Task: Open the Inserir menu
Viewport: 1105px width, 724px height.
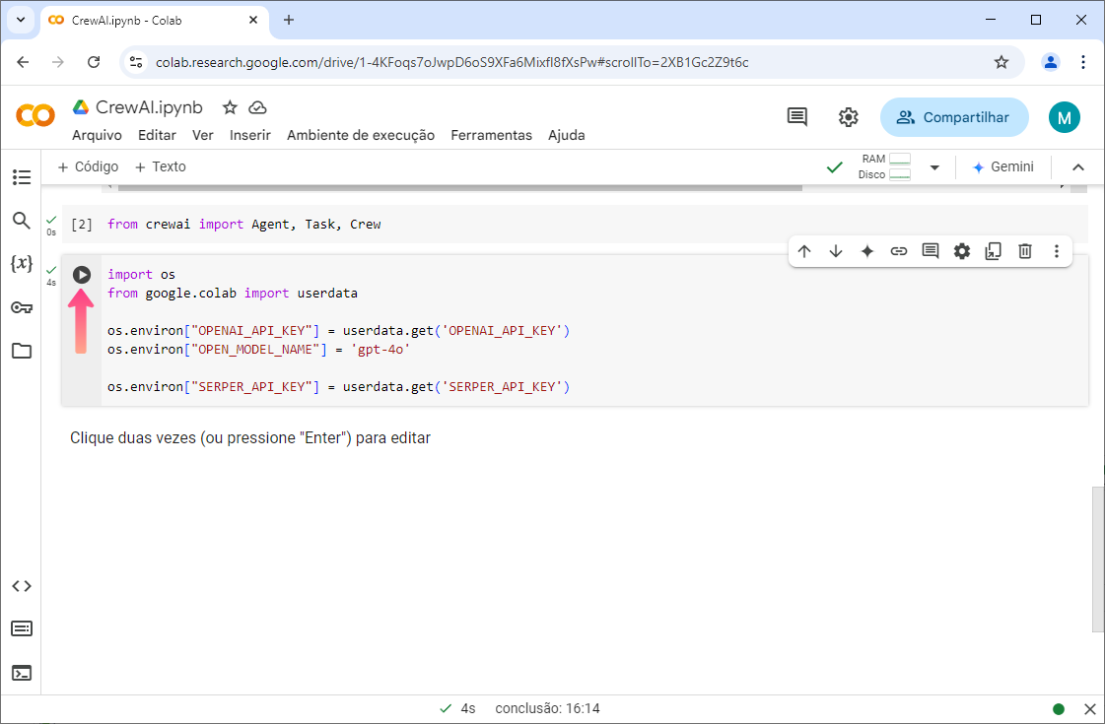Action: pyautogui.click(x=250, y=135)
